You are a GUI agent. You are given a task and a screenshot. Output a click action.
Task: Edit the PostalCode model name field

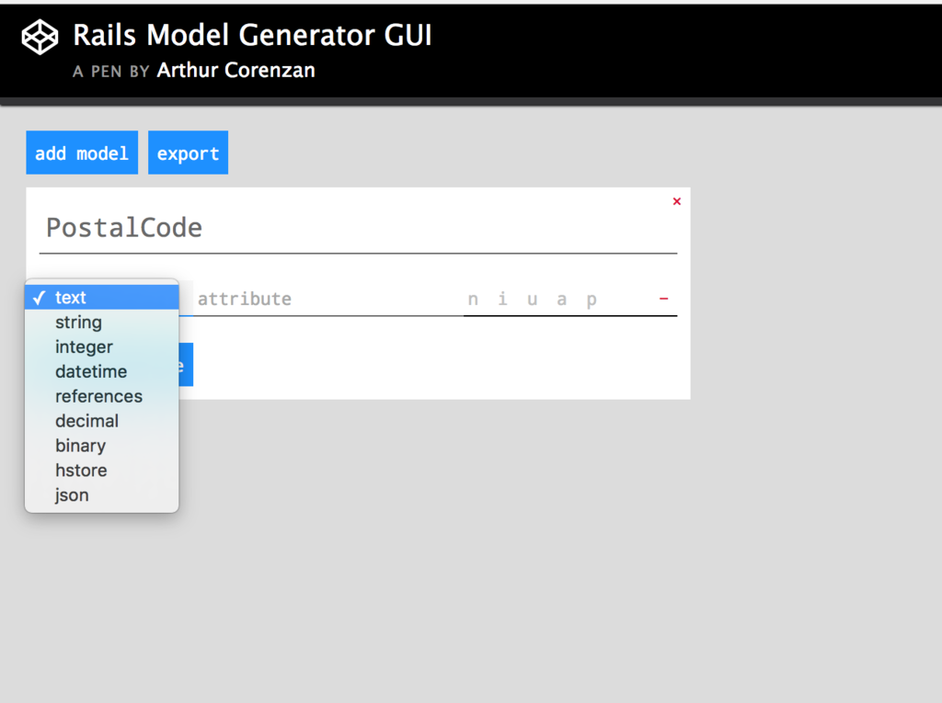[358, 228]
